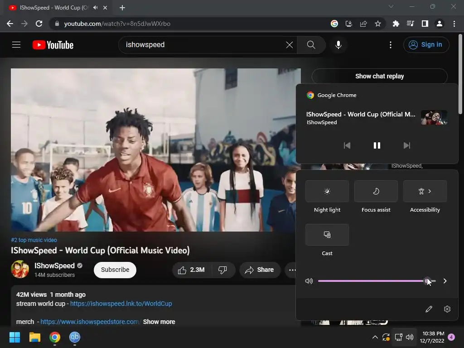This screenshot has width=464, height=348.
Task: Go to YouTube home via logo
Action: [x=53, y=45]
